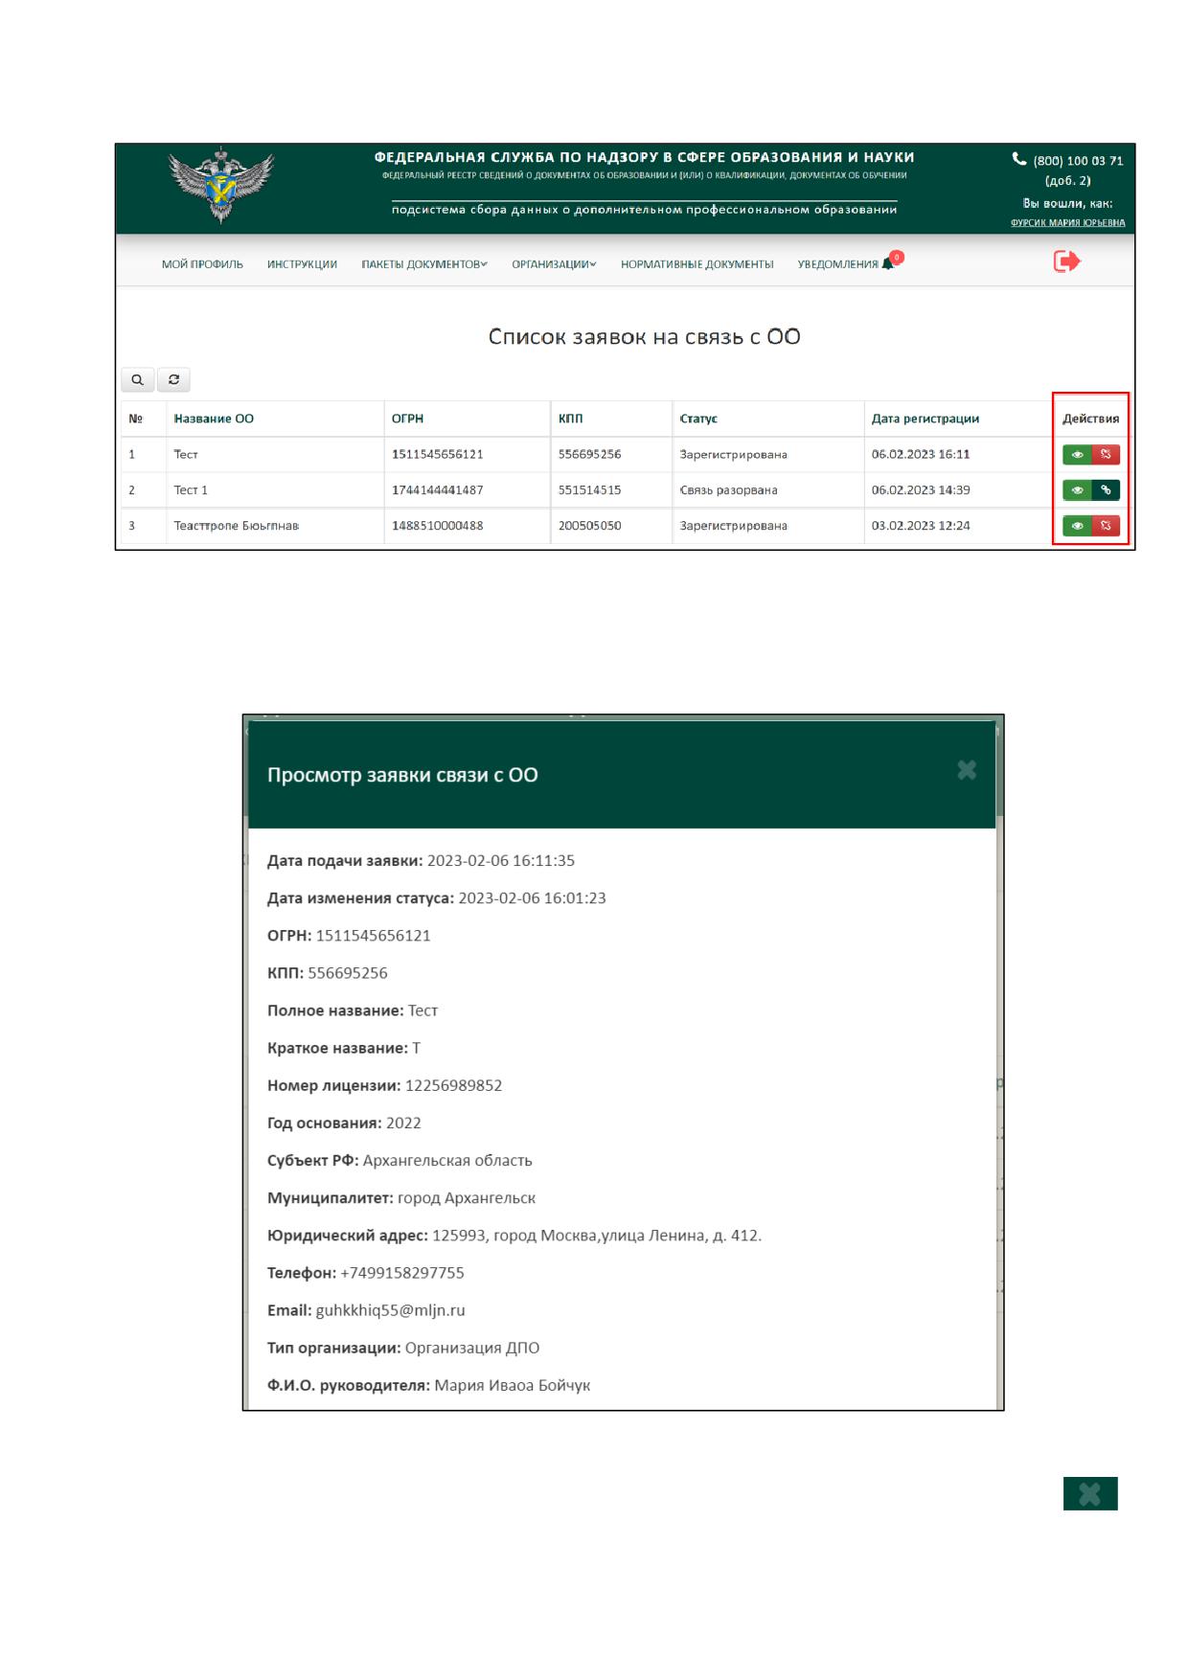Click the email guhkkhiq55@mljn.ru in the dialog

[390, 1310]
